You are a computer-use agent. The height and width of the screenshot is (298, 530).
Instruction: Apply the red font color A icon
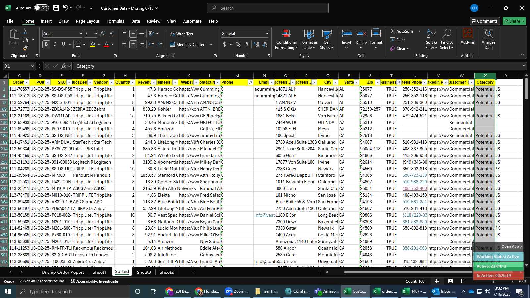(106, 44)
